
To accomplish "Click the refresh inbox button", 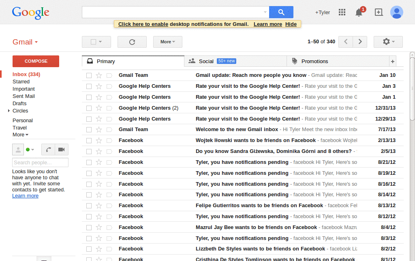I will 132,42.
